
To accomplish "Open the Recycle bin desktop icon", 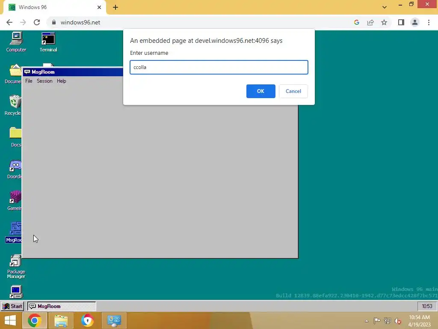I will [x=13, y=105].
